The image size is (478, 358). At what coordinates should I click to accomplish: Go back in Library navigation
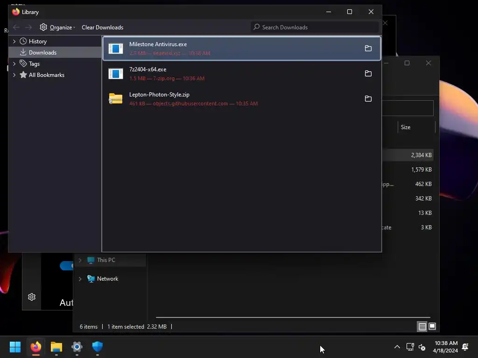pos(16,28)
